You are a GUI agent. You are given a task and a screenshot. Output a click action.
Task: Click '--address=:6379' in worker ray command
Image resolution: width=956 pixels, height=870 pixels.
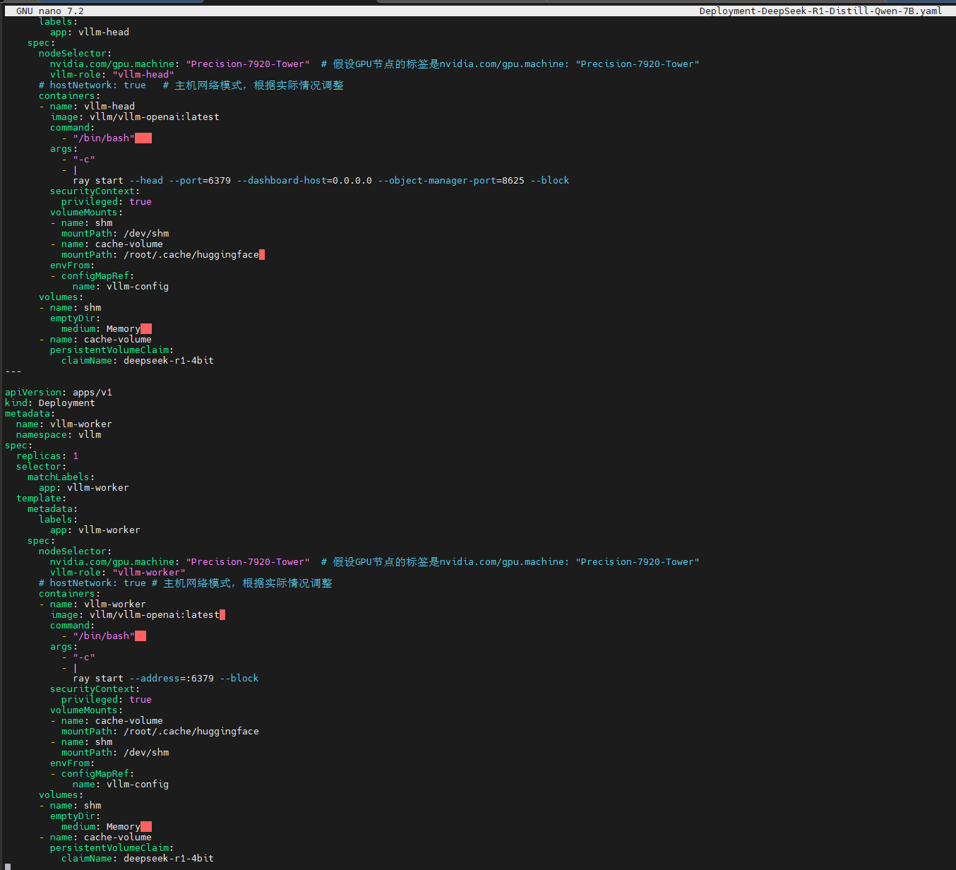pos(172,678)
